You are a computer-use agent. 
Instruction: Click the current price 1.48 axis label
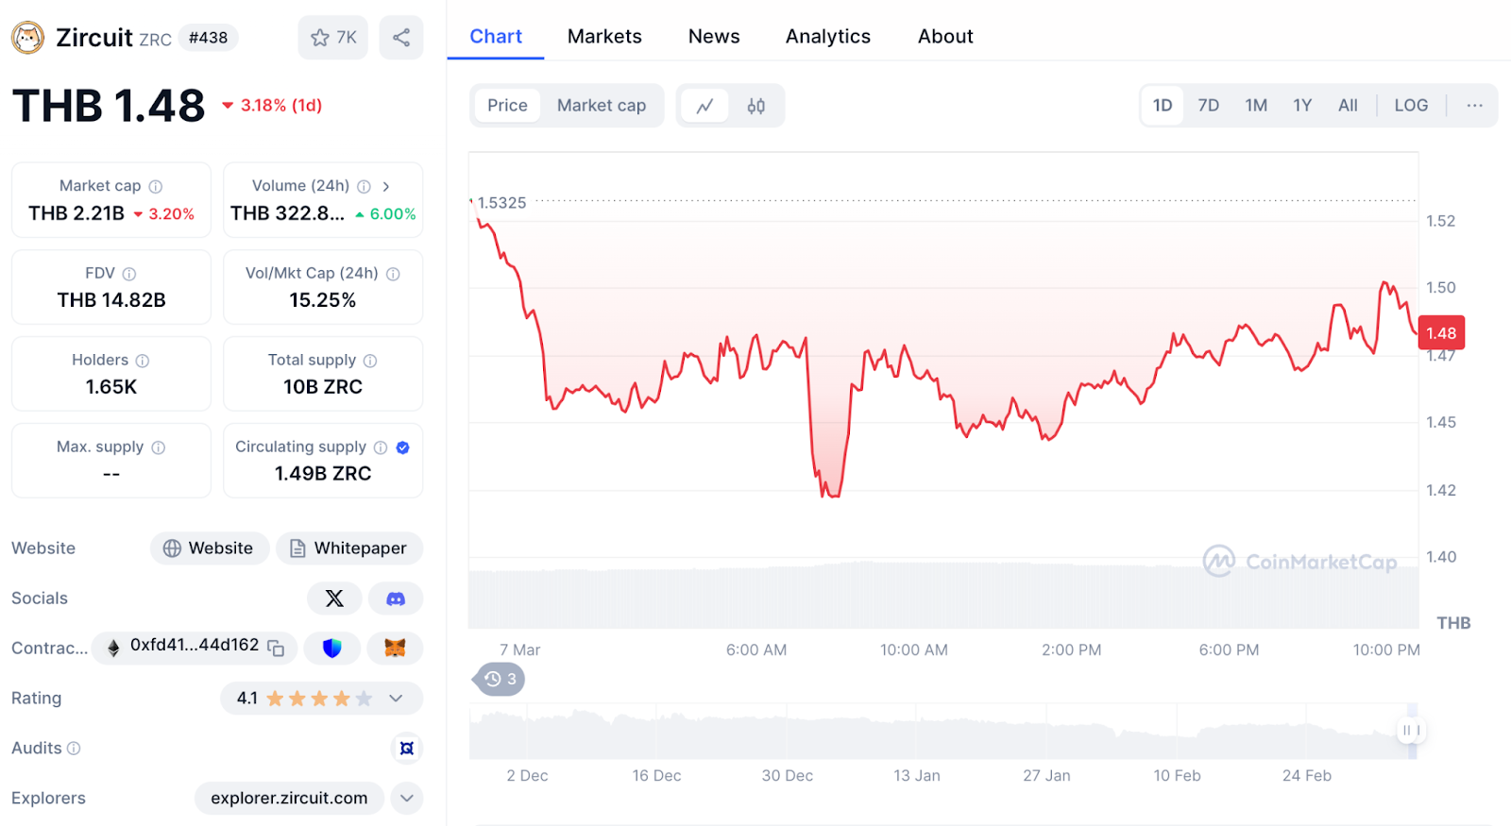1441,333
